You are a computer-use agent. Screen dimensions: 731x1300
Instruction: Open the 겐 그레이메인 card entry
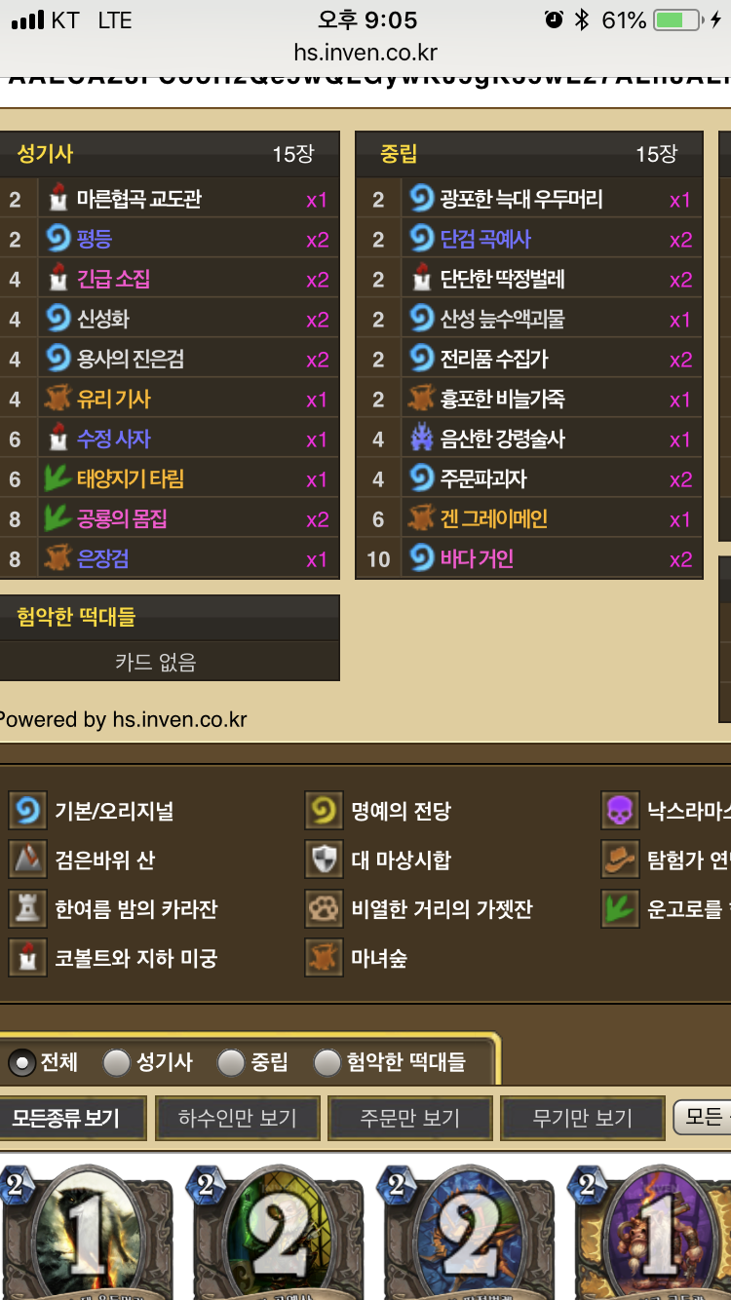529,519
